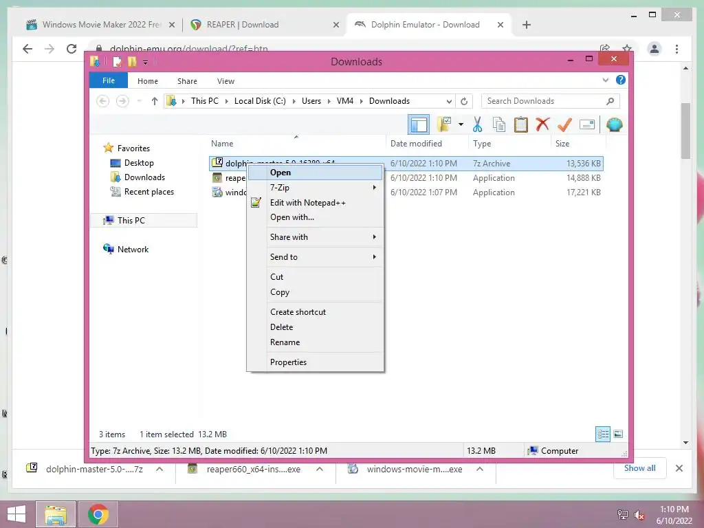The image size is (704, 528).
Task: Select the reaper application file icon
Action: (217, 178)
